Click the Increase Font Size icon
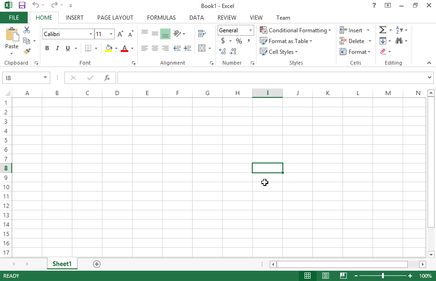 (x=121, y=34)
